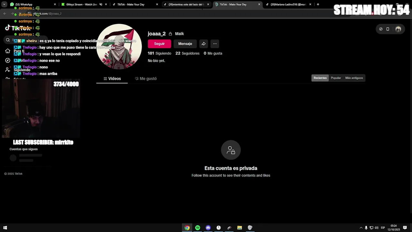Open the Explorar compass icon
The image size is (412, 232).
pos(8,61)
